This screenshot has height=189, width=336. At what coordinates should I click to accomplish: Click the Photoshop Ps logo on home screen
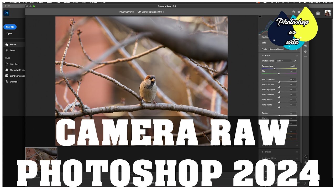coord(7,13)
